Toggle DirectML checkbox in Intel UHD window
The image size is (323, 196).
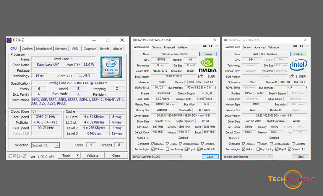coord(293,144)
